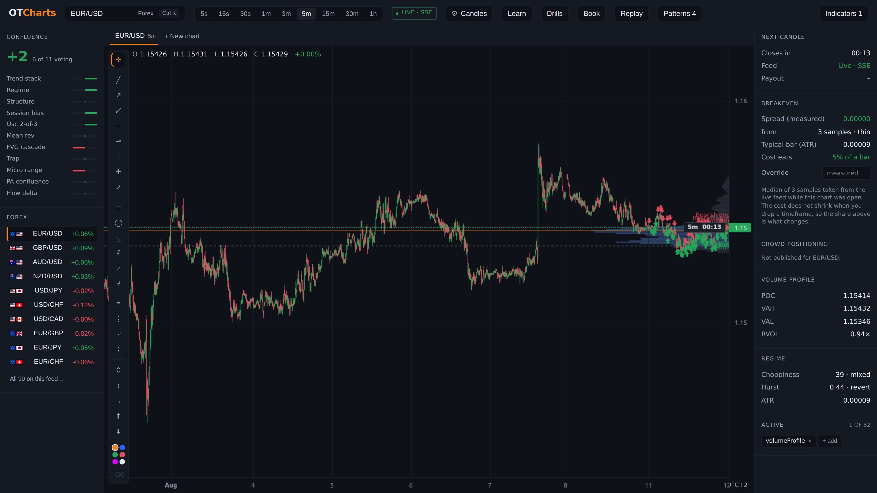Open the Replay mode
The width and height of the screenshot is (877, 493).
pos(631,14)
